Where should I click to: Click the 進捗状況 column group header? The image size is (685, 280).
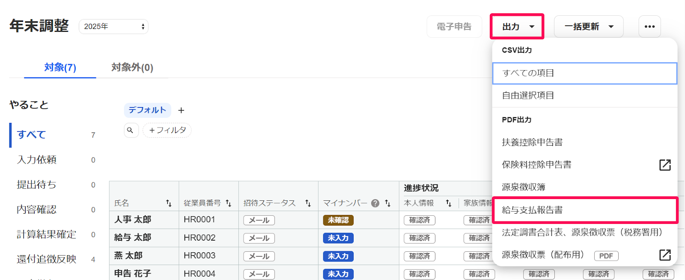pos(421,188)
